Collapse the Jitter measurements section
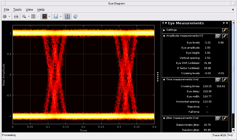237x140 pixels. 164,118
